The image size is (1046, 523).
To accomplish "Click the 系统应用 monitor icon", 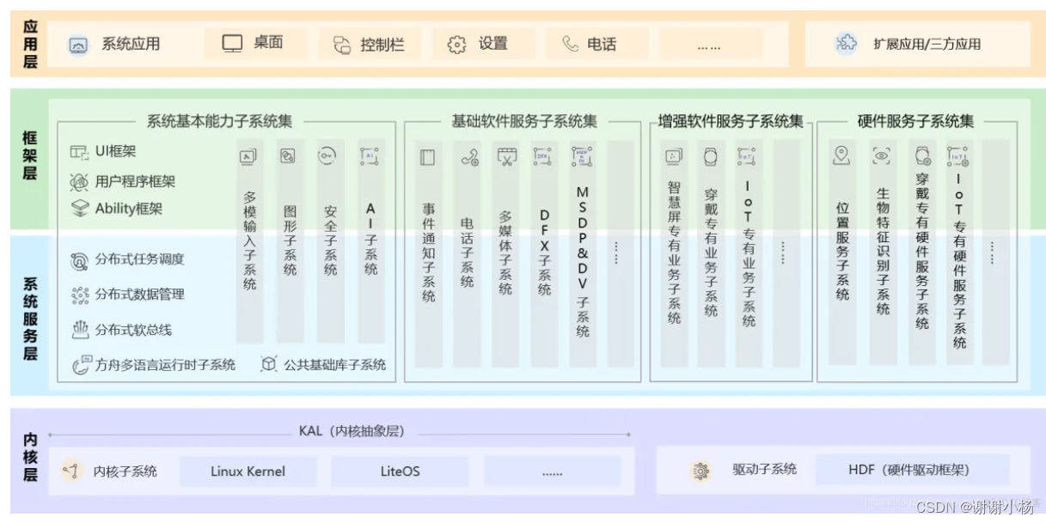I will pyautogui.click(x=78, y=45).
